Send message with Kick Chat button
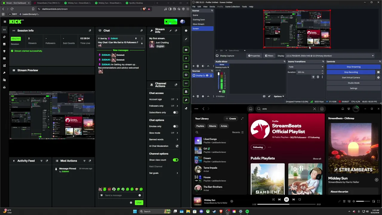 [139, 203]
